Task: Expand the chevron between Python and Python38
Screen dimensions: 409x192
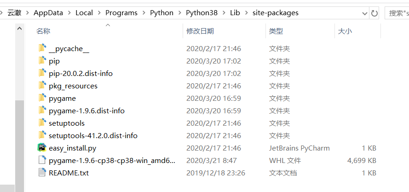Action: (180, 13)
